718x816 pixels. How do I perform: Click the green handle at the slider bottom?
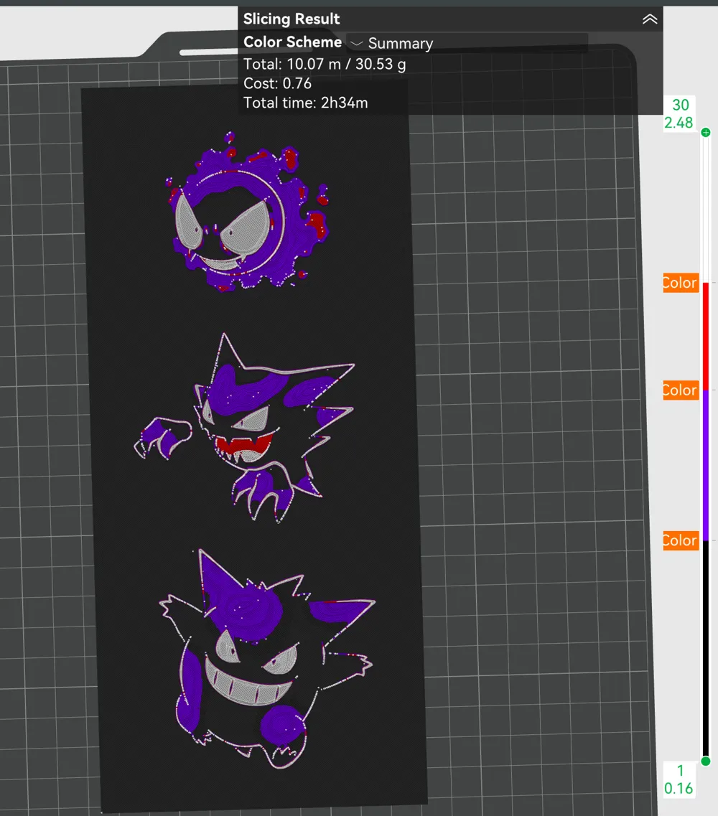705,762
